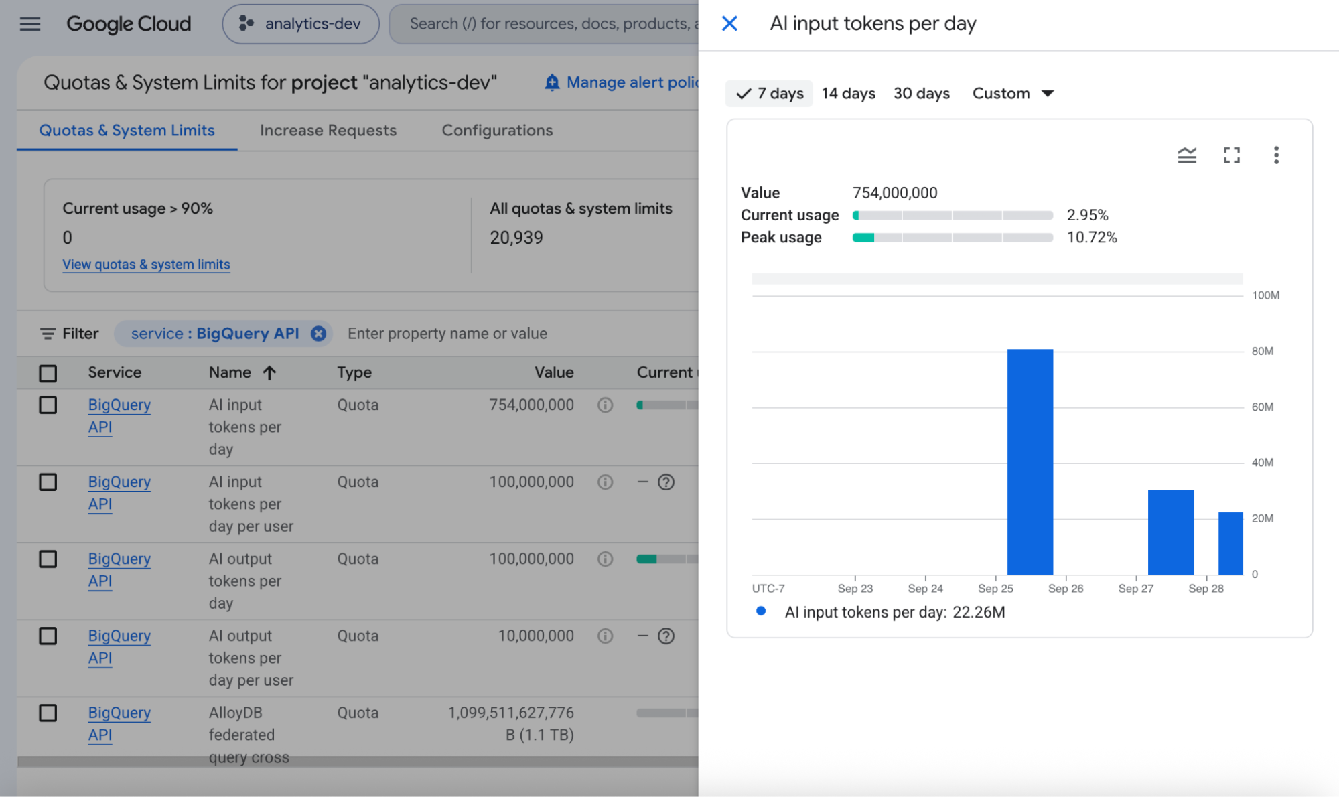This screenshot has width=1339, height=797.
Task: Check the AI output tokens per day row
Action: tap(48, 559)
